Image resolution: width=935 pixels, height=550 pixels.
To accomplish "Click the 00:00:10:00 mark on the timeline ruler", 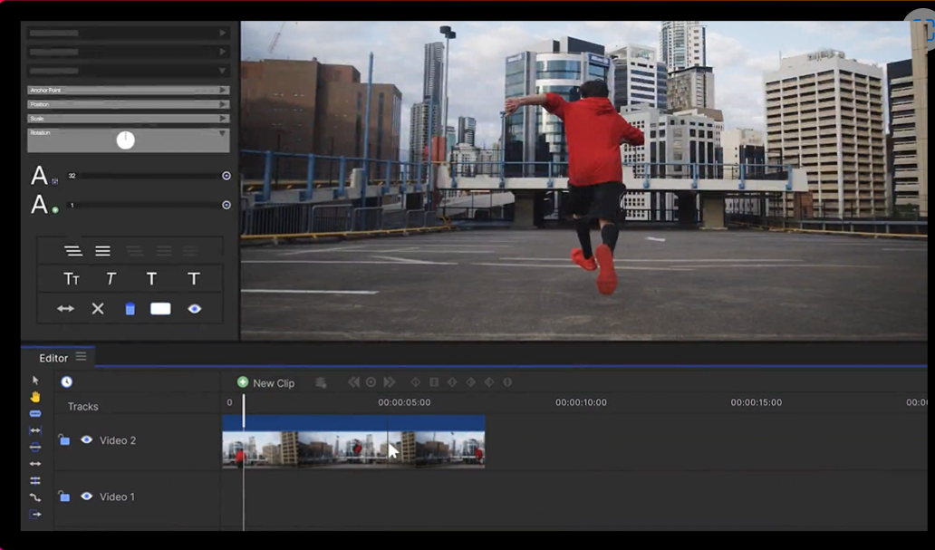I will (581, 402).
